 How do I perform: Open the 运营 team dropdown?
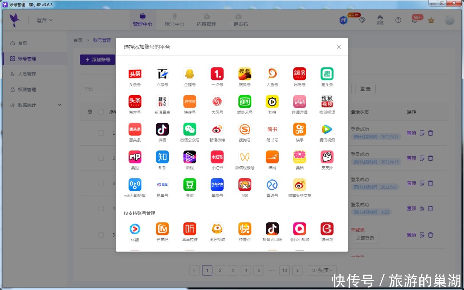[44, 20]
